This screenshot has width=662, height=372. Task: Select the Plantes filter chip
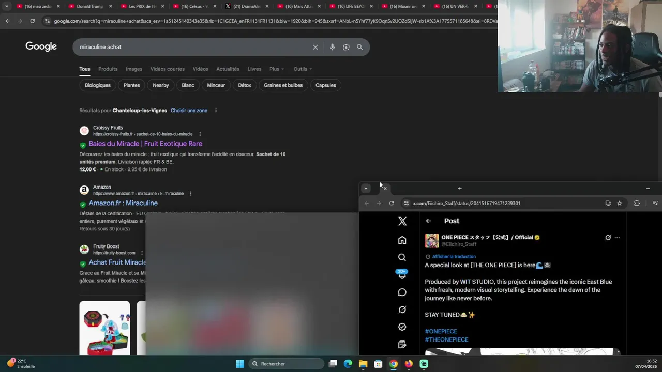[131, 85]
